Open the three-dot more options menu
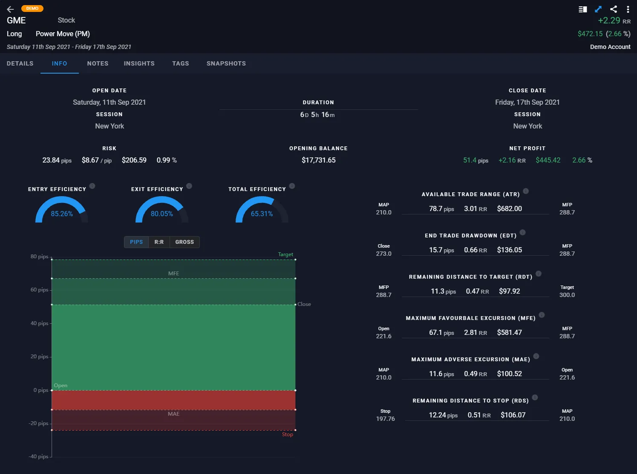Image resolution: width=637 pixels, height=474 pixels. point(628,9)
